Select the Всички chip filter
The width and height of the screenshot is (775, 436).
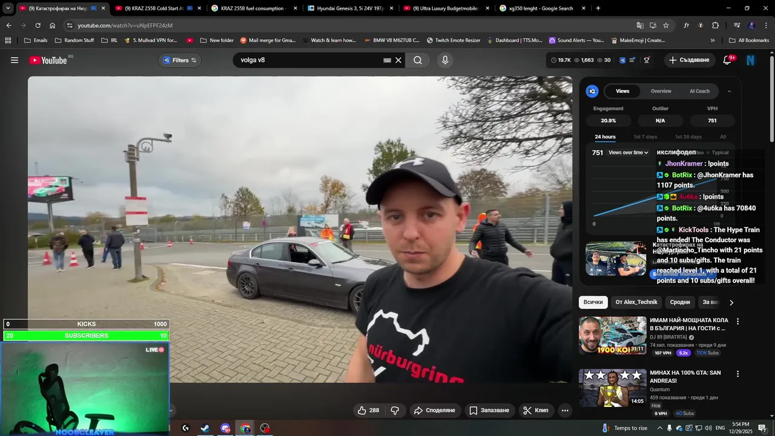tap(593, 302)
